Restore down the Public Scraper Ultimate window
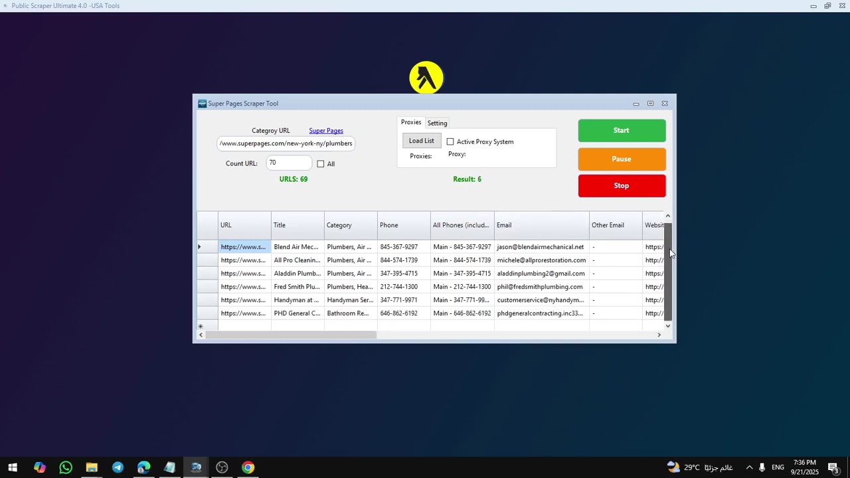The height and width of the screenshot is (478, 850). click(827, 6)
